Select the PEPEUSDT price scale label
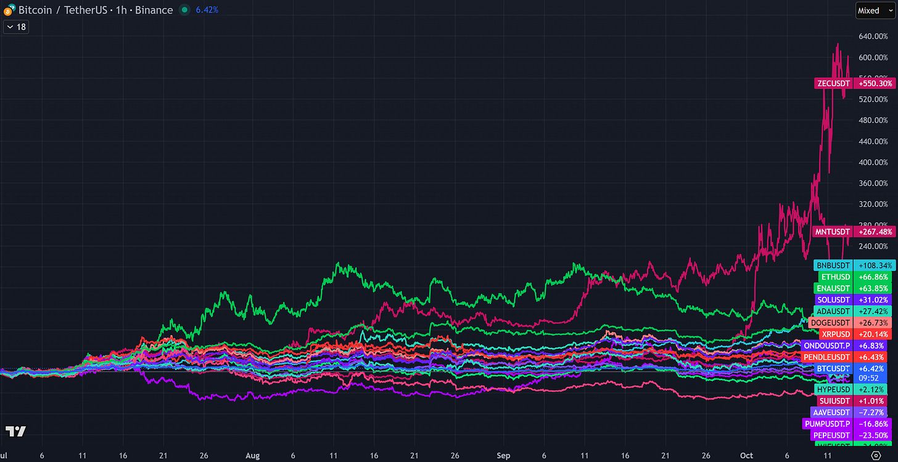The height and width of the screenshot is (462, 898). pyautogui.click(x=831, y=435)
